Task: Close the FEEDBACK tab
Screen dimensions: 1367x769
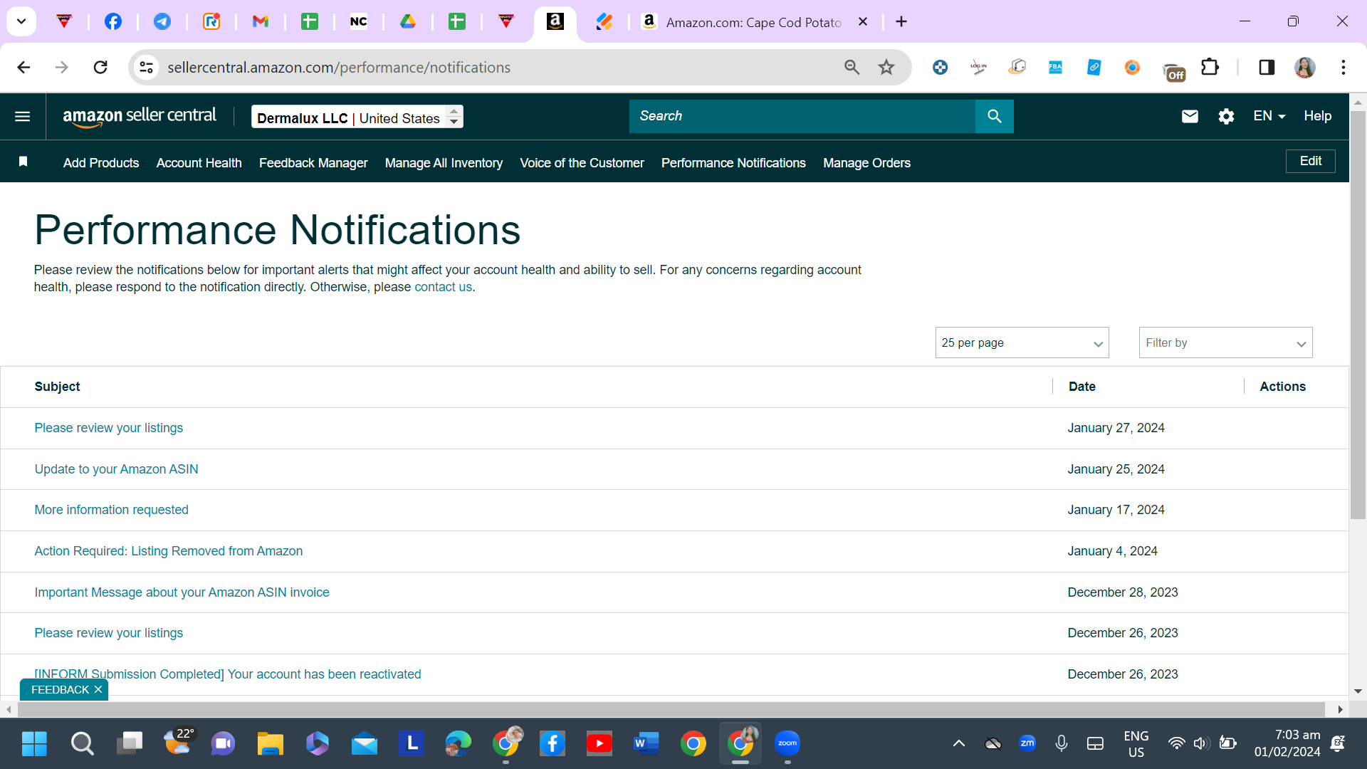Action: coord(98,689)
